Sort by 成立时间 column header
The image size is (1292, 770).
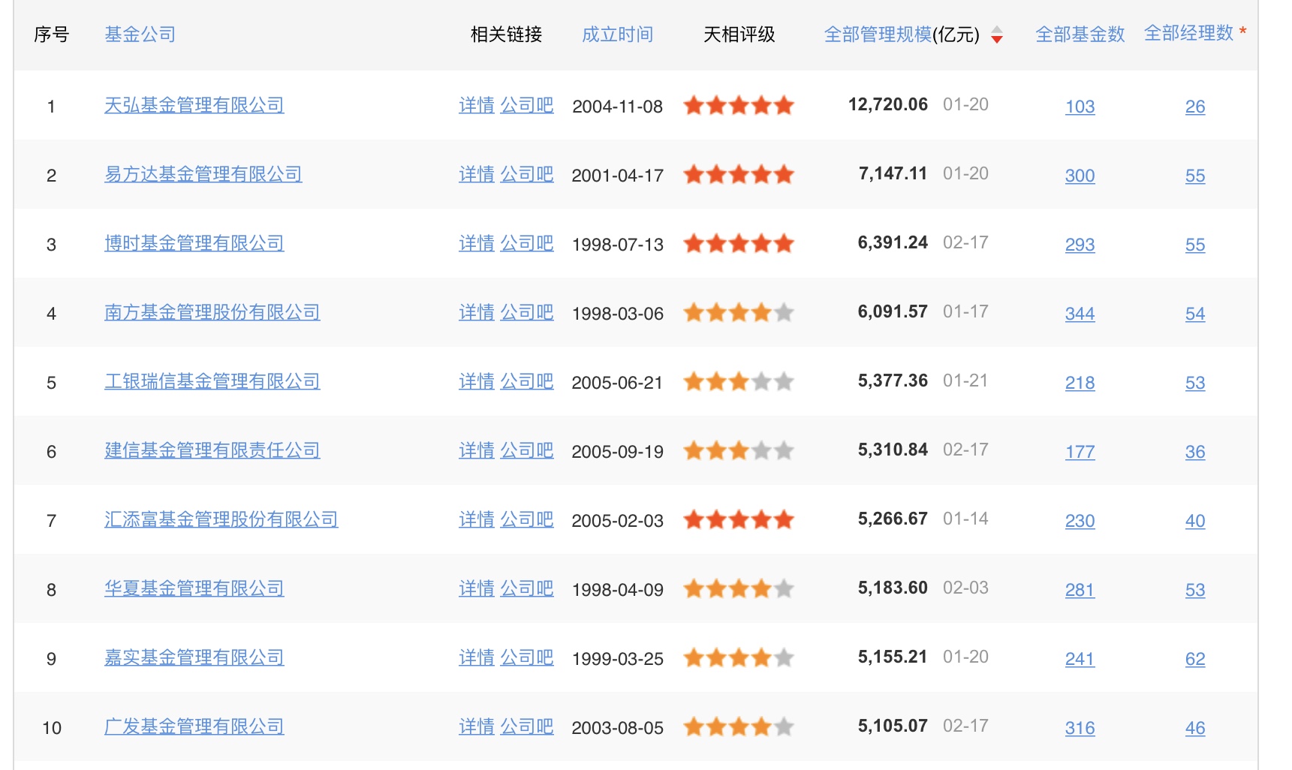[x=618, y=34]
